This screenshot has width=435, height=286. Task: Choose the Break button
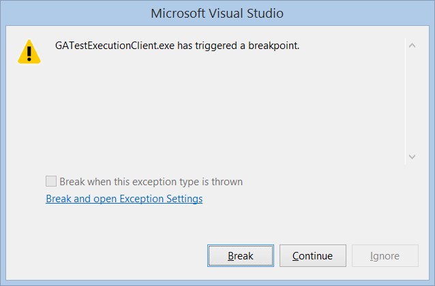coord(241,255)
